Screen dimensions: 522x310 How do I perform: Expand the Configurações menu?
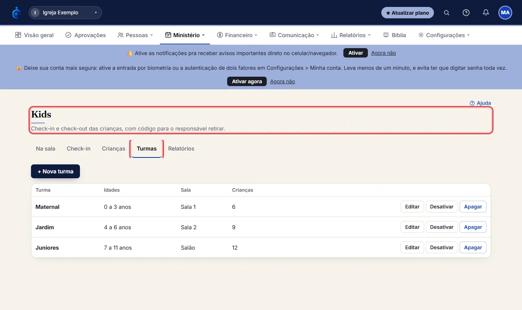444,35
